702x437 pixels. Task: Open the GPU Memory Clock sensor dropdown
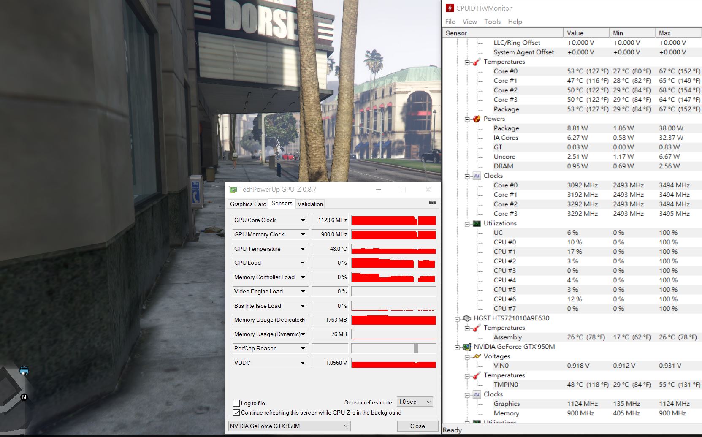click(x=303, y=234)
